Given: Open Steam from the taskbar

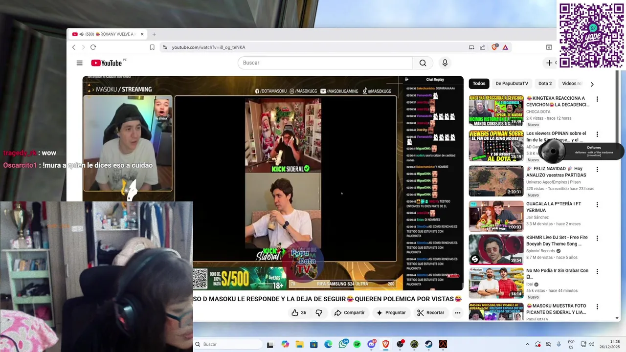Looking at the screenshot, I should coord(428,344).
